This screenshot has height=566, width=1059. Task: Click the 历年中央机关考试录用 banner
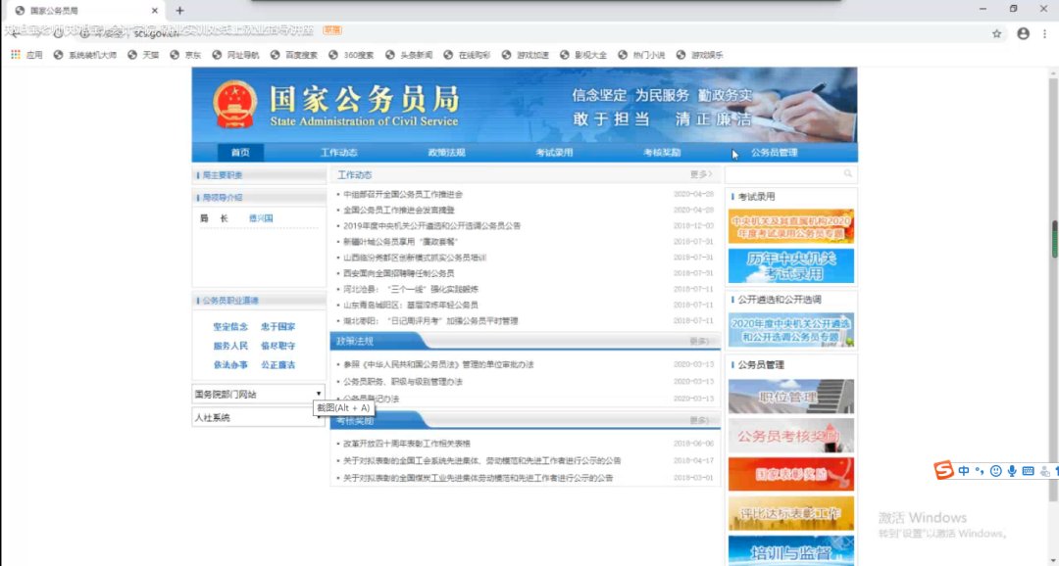click(x=790, y=265)
